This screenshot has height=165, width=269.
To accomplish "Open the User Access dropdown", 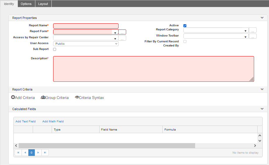I will (86, 44).
